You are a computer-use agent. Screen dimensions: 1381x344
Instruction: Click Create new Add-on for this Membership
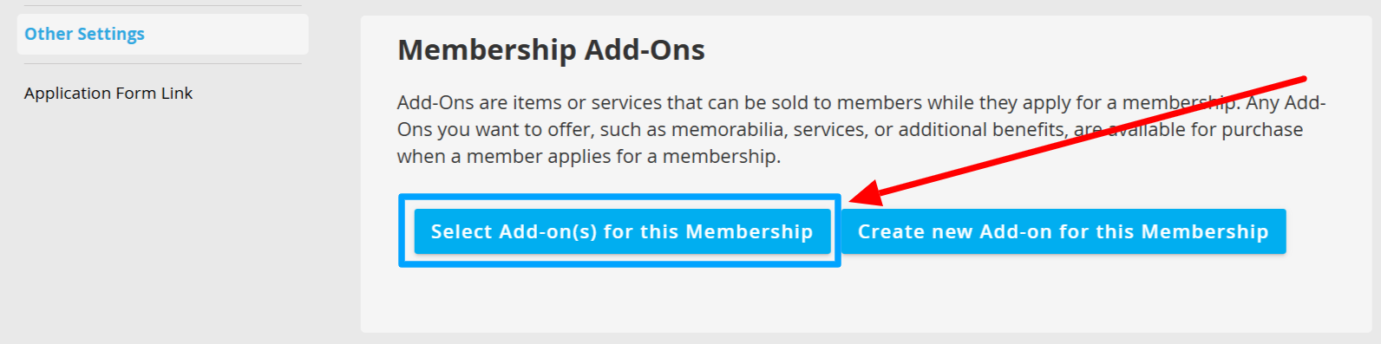pyautogui.click(x=1064, y=231)
